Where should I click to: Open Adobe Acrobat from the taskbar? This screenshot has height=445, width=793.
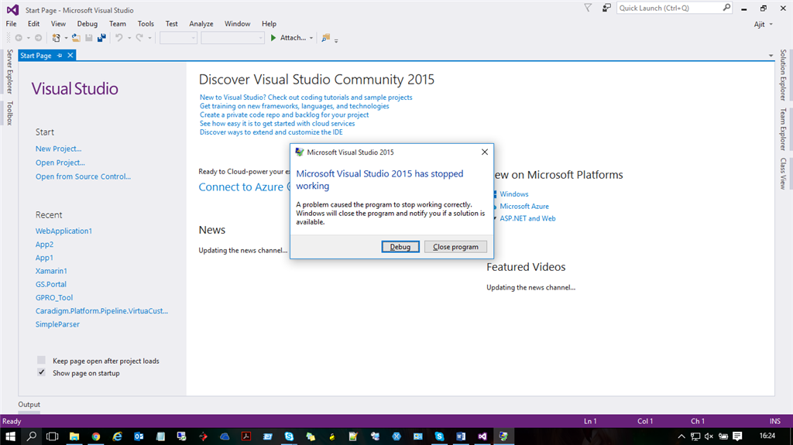pos(246,436)
